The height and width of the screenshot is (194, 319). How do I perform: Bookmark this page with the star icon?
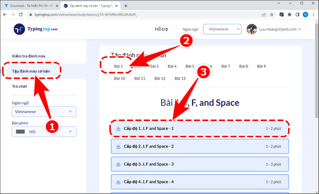point(271,15)
